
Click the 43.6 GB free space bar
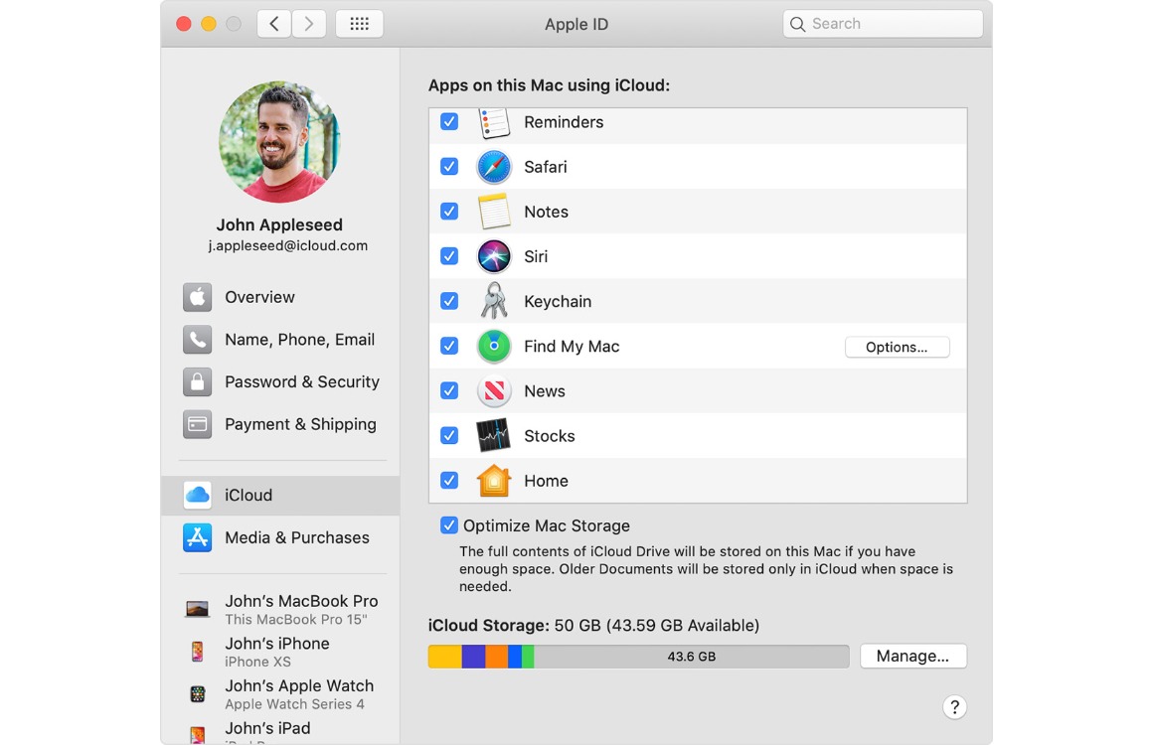(691, 657)
